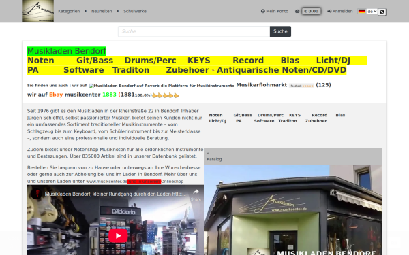Click small Software link in gray panel
The height and width of the screenshot is (255, 409).
[x=264, y=121]
